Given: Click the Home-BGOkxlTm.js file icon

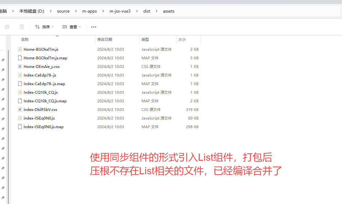Looking at the screenshot, I should tap(20, 49).
